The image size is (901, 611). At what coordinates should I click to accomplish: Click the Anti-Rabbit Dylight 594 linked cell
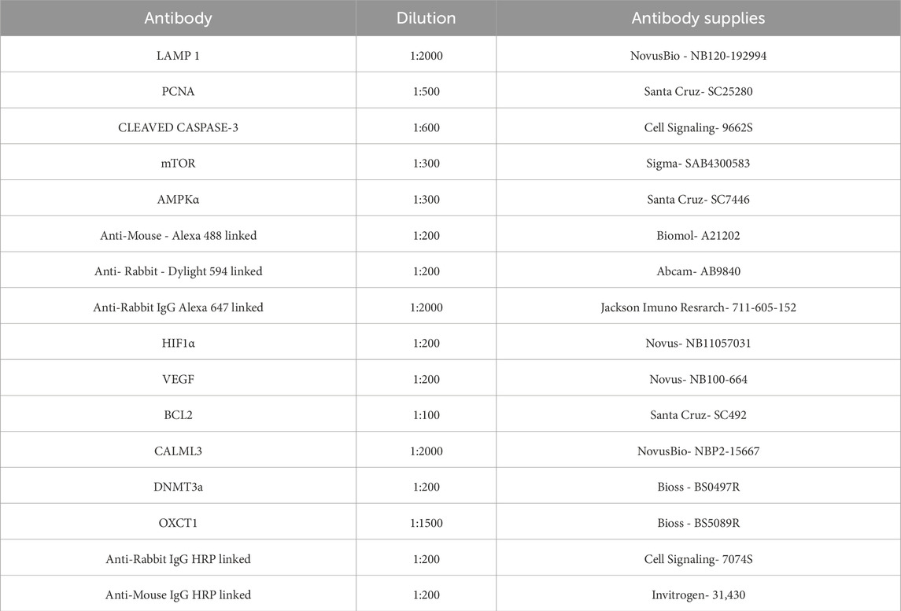pyautogui.click(x=178, y=271)
